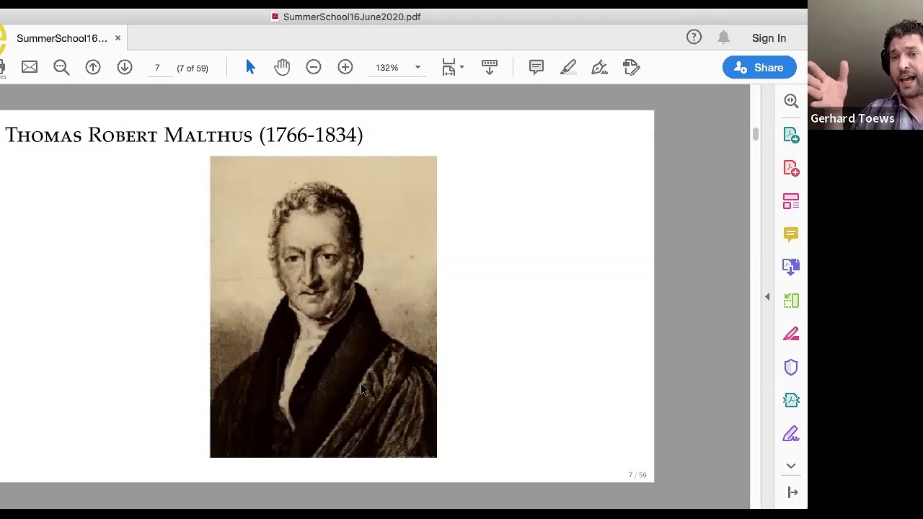This screenshot has width=923, height=519.
Task: Open purple Fill & Sign tool in sidebar
Action: coord(791,433)
